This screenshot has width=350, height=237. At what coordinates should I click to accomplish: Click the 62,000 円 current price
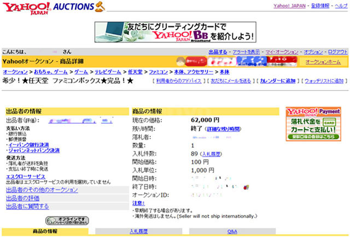click(205, 120)
